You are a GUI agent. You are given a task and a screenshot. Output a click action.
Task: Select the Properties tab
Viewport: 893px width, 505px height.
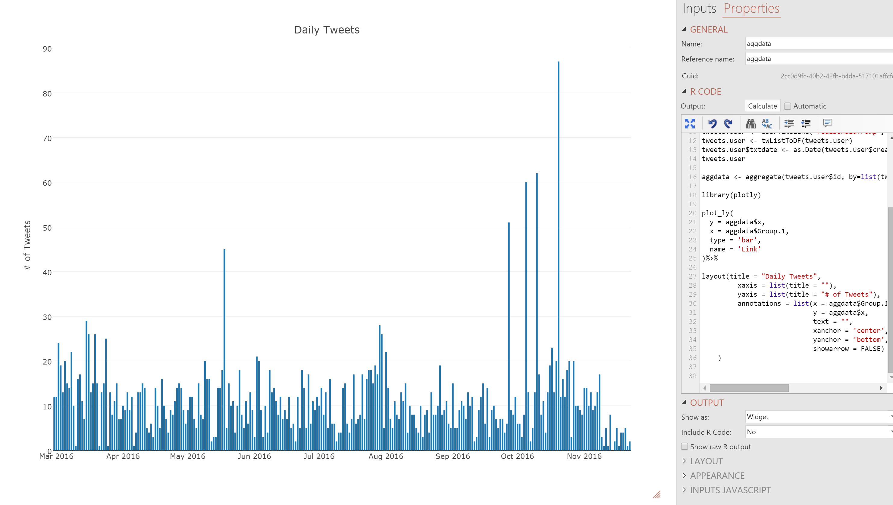coord(751,8)
